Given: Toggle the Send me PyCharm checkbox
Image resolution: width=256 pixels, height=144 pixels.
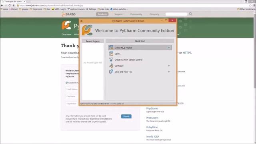Looking at the screenshot, I should [x=67, y=83].
